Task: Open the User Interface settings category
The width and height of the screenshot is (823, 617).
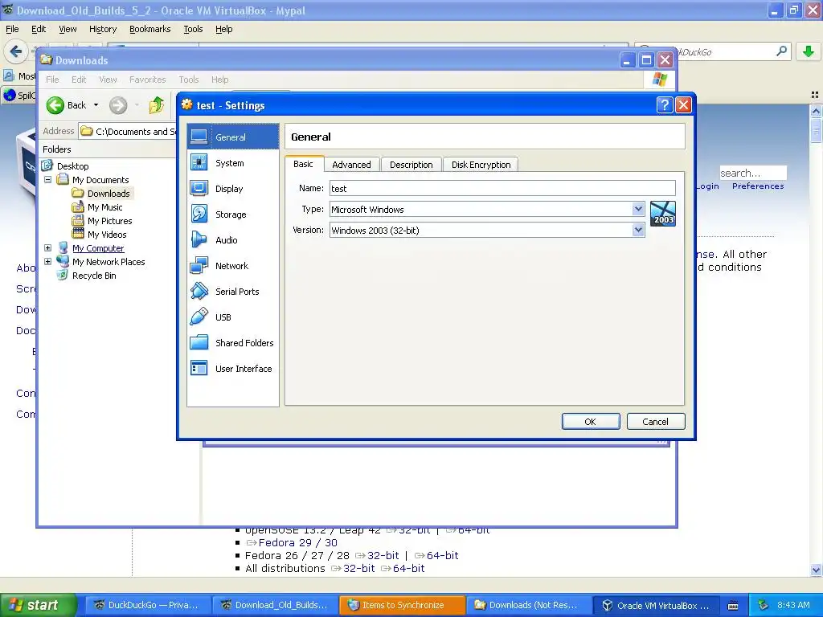Action: click(232, 369)
